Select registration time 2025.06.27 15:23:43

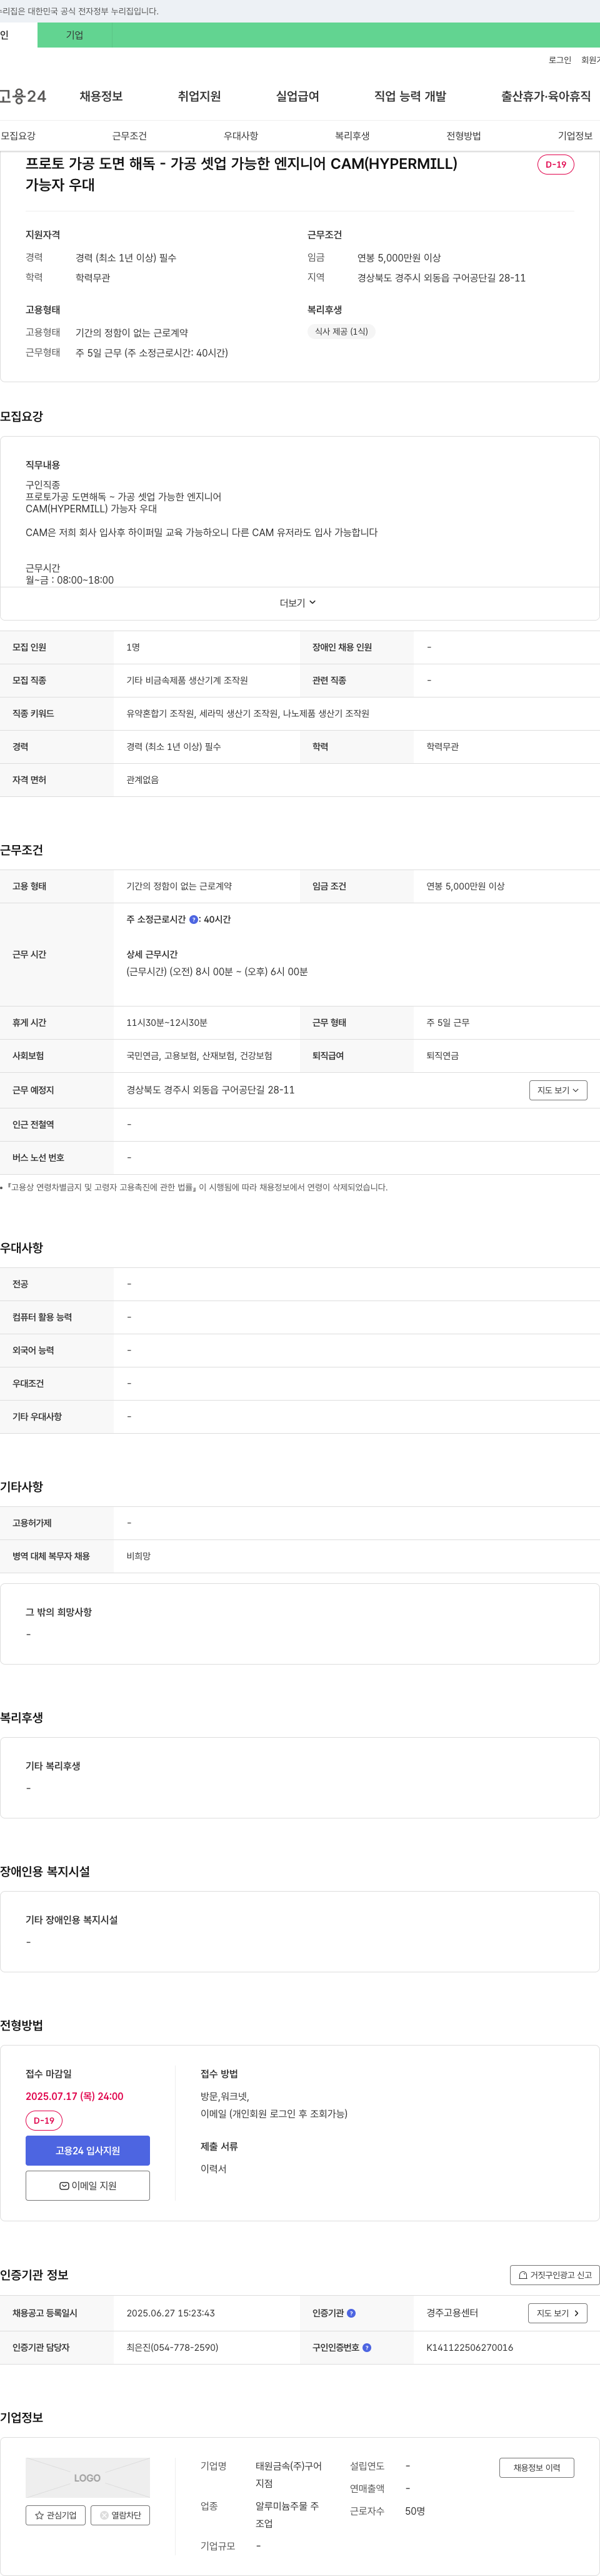click(x=171, y=2313)
